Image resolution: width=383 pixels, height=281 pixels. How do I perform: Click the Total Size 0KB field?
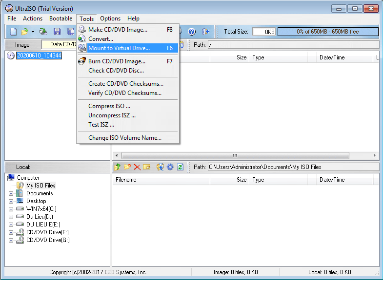tap(264, 32)
